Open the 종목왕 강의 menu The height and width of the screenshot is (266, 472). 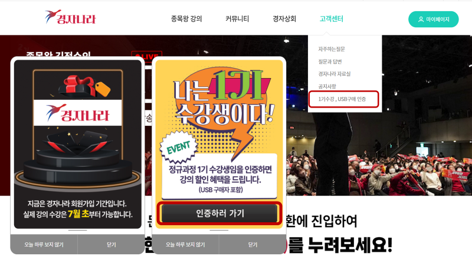click(186, 19)
